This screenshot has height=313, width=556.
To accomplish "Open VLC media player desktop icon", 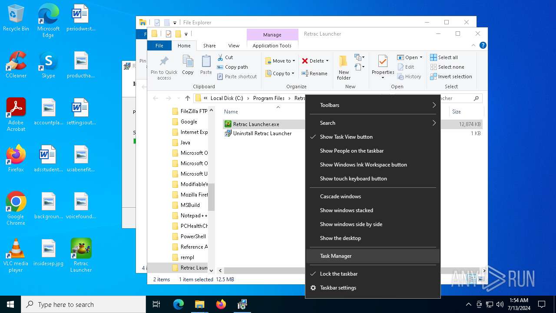I will point(16,256).
